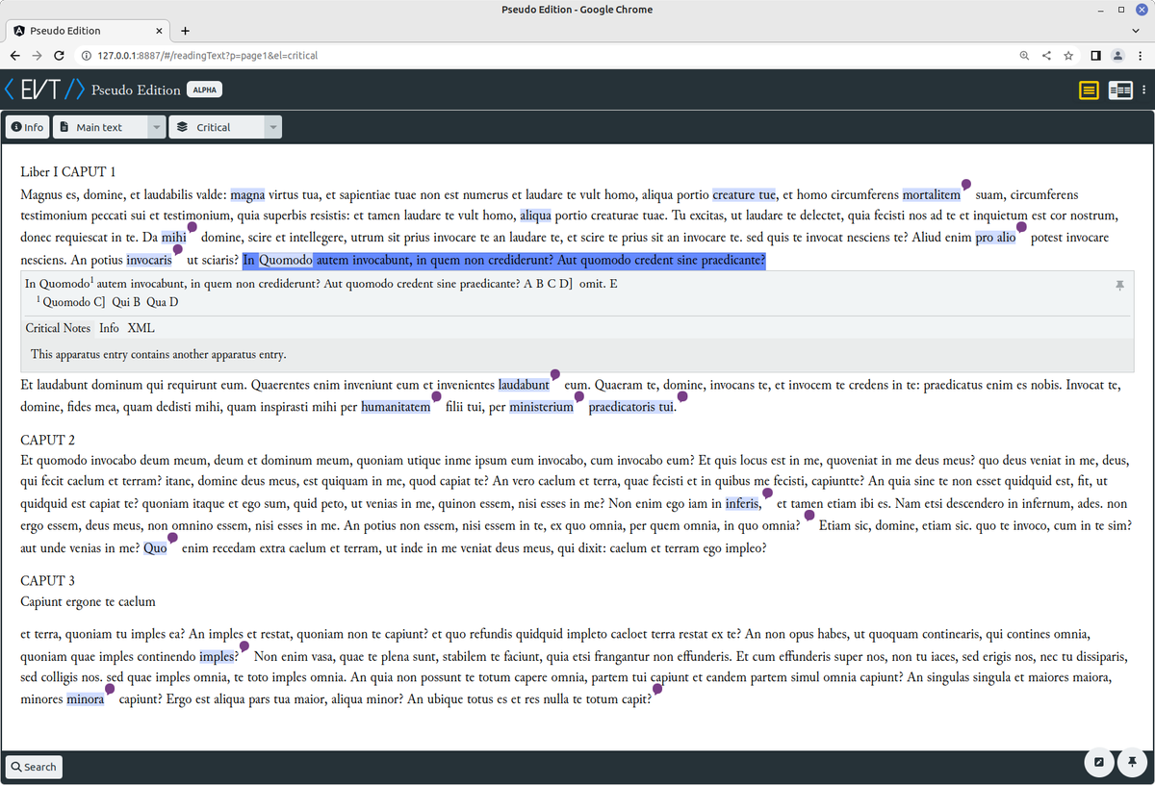Show apparatus for reading 'ministerium'
1155x785 pixels.
pos(541,407)
